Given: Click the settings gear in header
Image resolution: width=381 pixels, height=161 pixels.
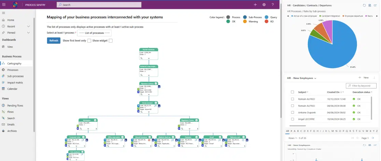Looking at the screenshot, I should (264, 5).
